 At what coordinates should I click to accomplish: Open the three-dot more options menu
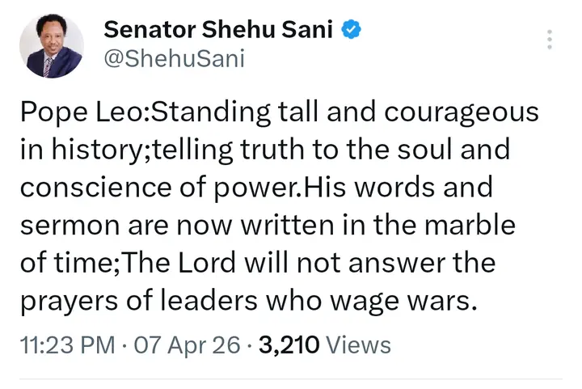(x=550, y=40)
